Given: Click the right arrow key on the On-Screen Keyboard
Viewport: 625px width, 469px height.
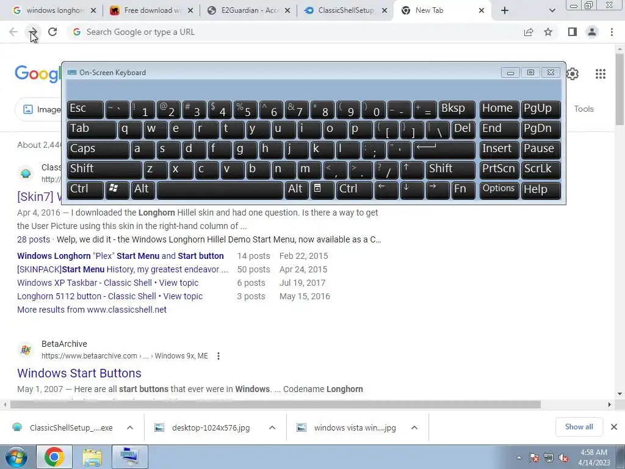Looking at the screenshot, I should pos(437,190).
